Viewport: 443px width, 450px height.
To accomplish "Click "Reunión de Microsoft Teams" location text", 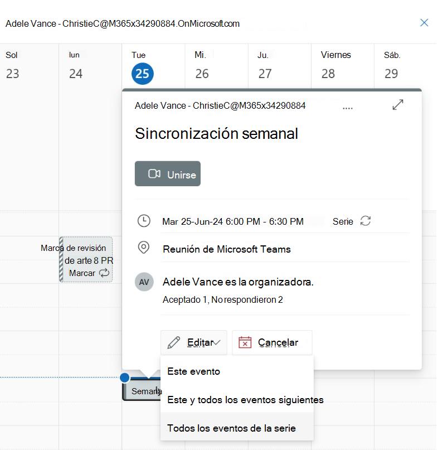I will tap(227, 249).
